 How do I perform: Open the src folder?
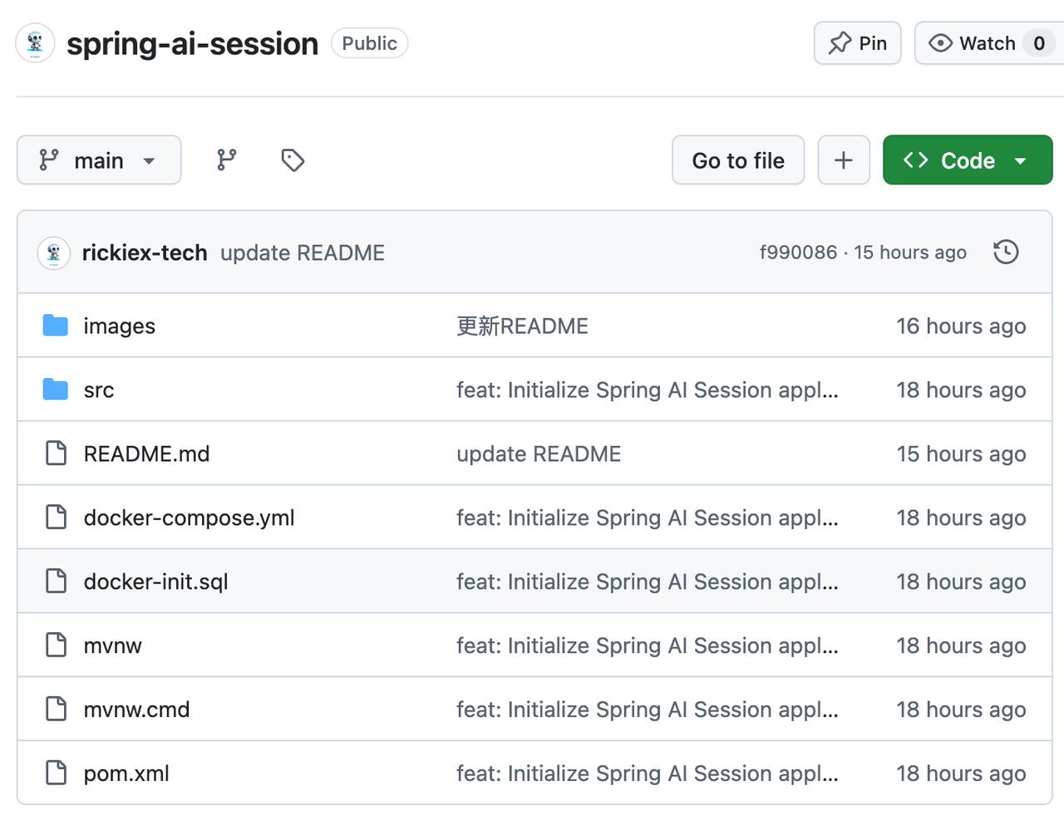tap(99, 390)
